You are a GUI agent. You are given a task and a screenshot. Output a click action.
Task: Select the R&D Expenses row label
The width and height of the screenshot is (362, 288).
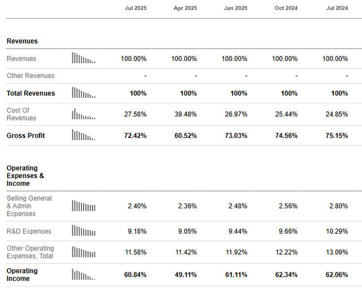[29, 231]
